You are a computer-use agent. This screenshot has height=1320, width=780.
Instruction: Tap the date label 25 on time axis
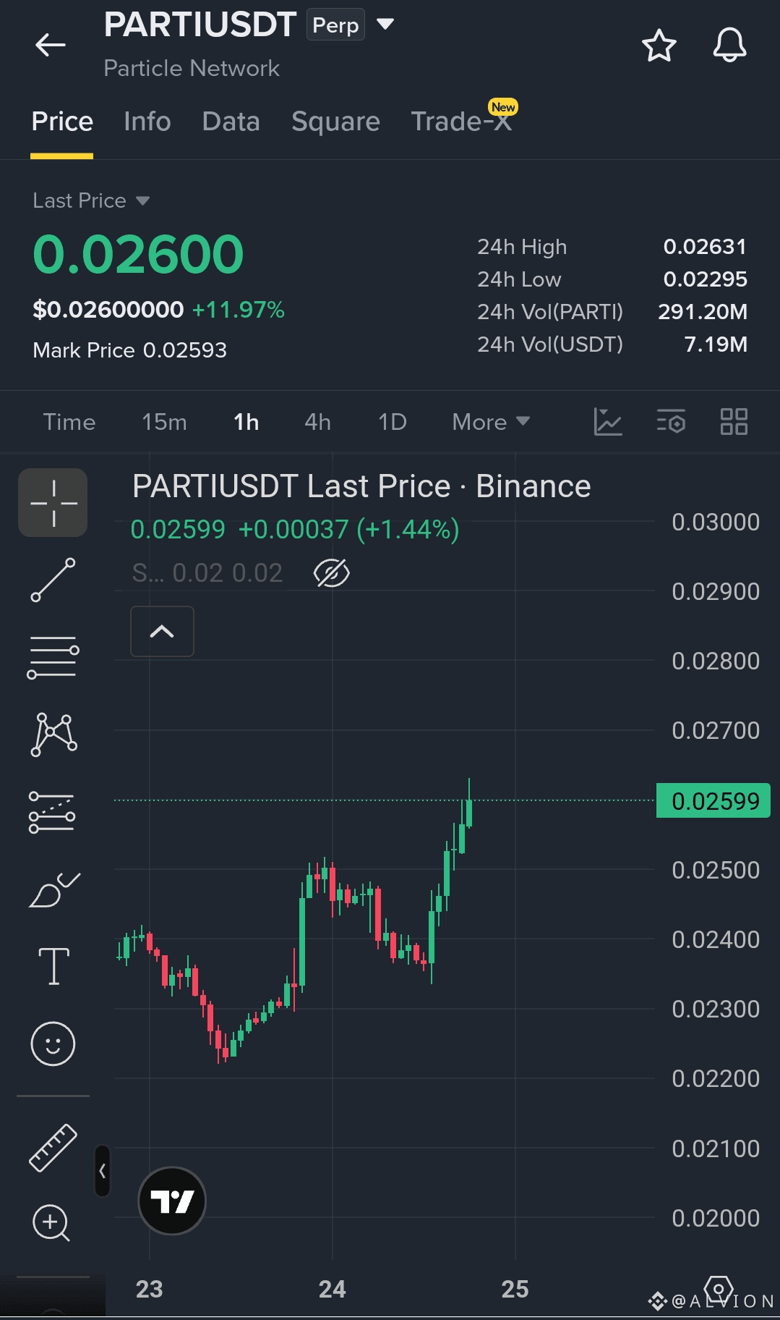pyautogui.click(x=515, y=1289)
